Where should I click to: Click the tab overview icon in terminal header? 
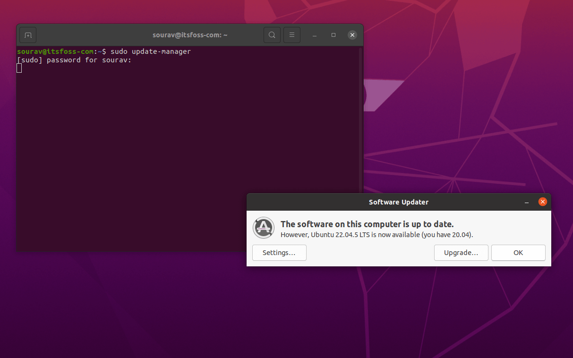click(x=27, y=34)
